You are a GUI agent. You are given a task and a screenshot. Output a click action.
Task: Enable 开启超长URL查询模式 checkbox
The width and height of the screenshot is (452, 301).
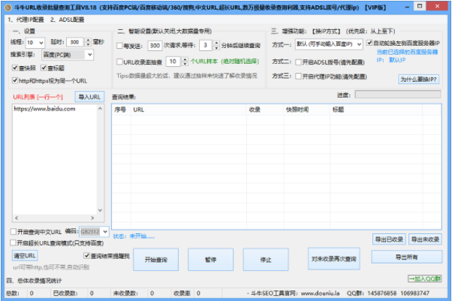(x=14, y=243)
